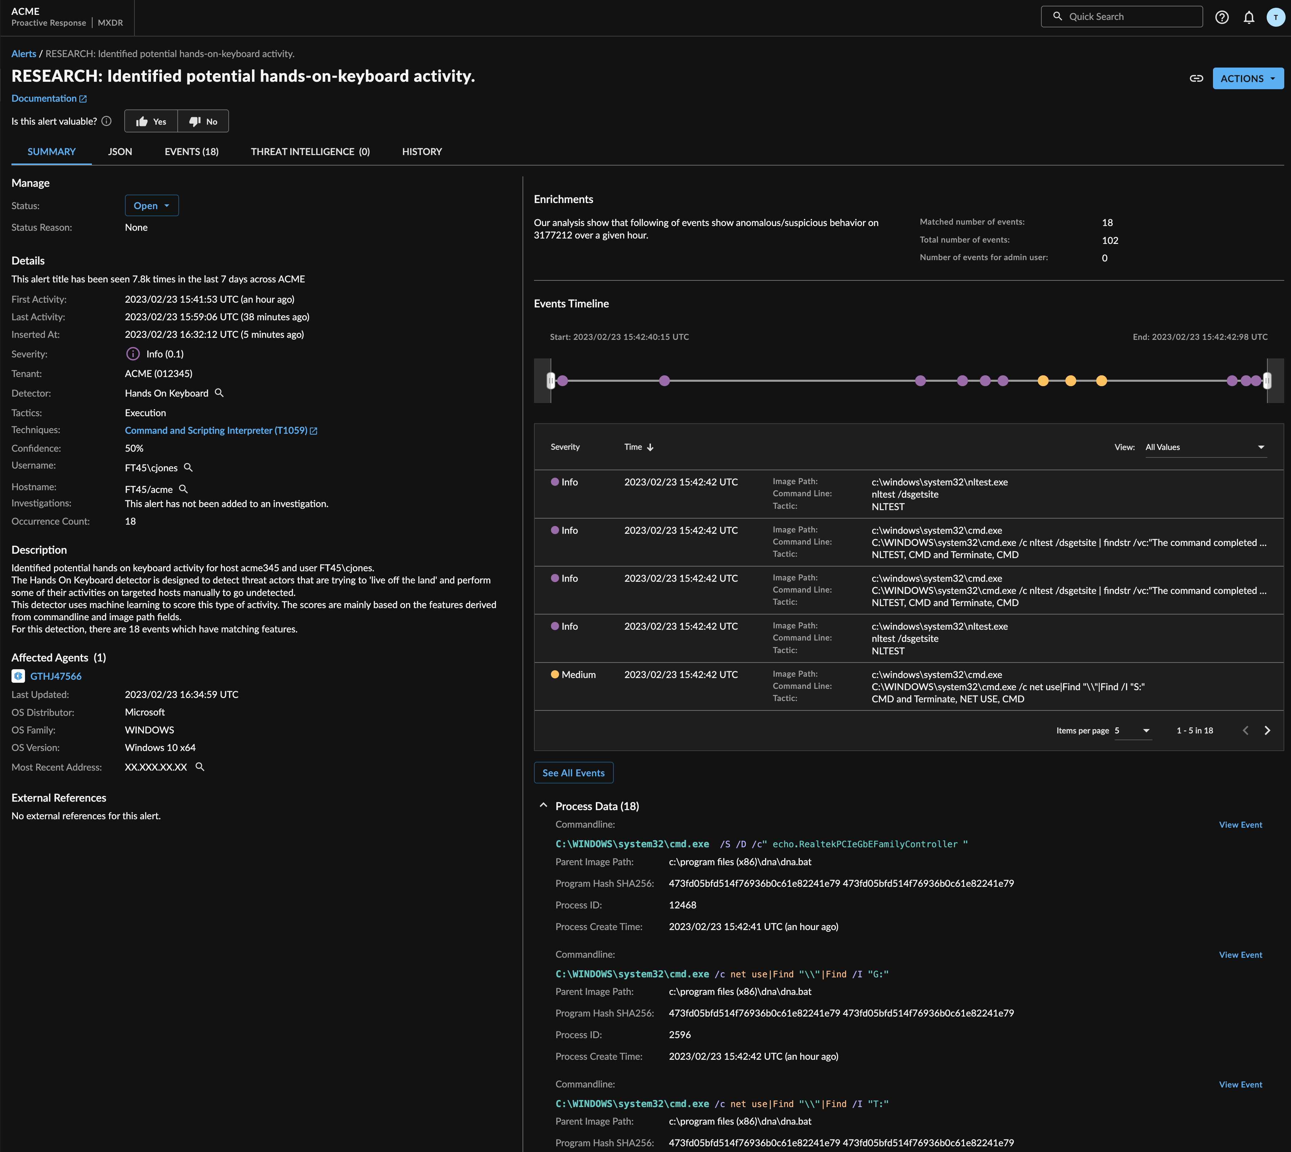Viewport: 1291px width, 1152px height.
Task: Search the most recent address XX.XXX.XX.XX
Action: tap(200, 767)
